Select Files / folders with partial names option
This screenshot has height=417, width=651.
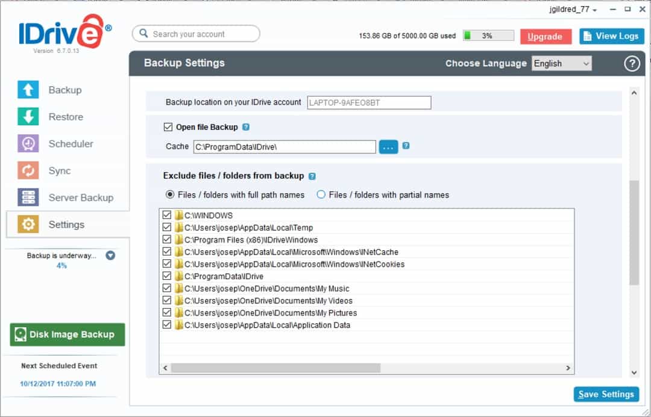(x=322, y=195)
